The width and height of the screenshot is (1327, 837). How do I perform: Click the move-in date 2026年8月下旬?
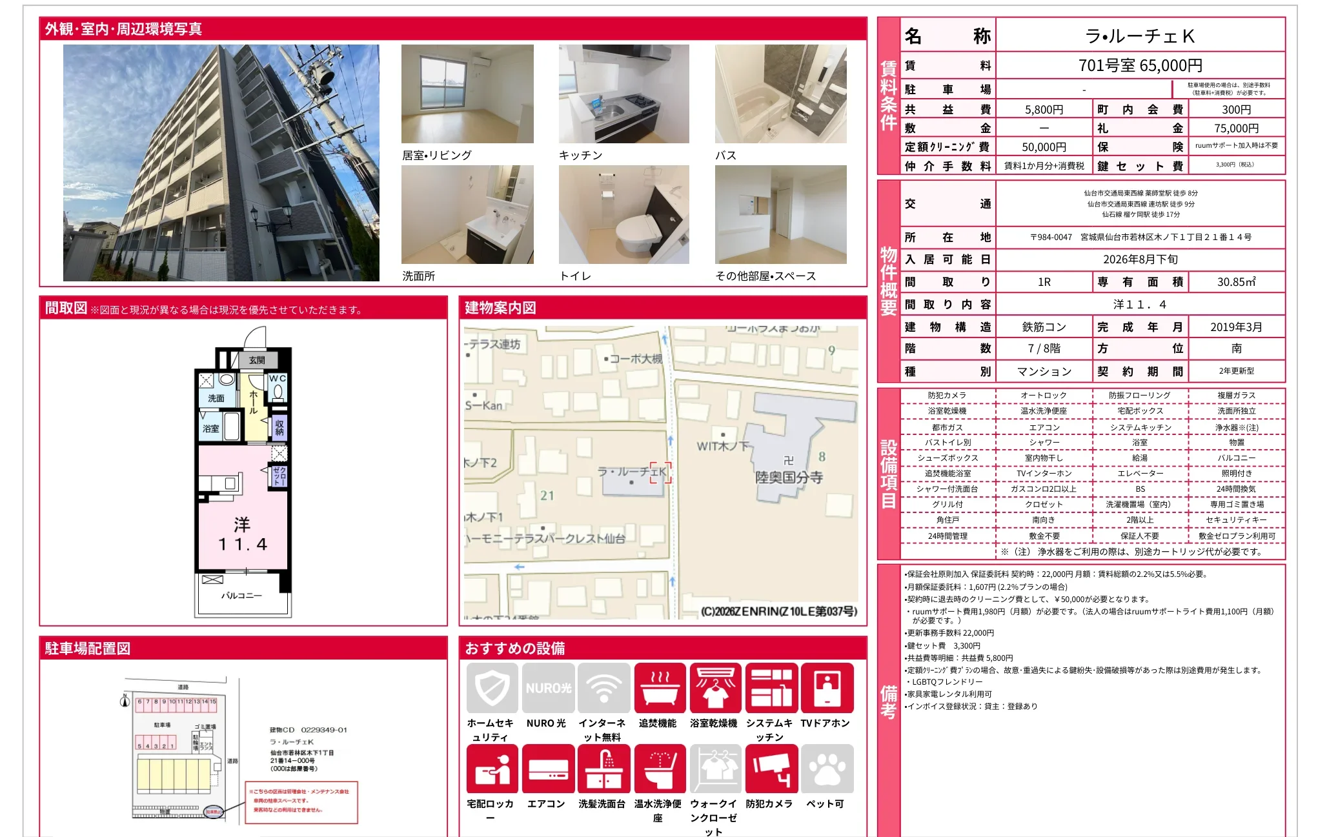[x=1140, y=259]
